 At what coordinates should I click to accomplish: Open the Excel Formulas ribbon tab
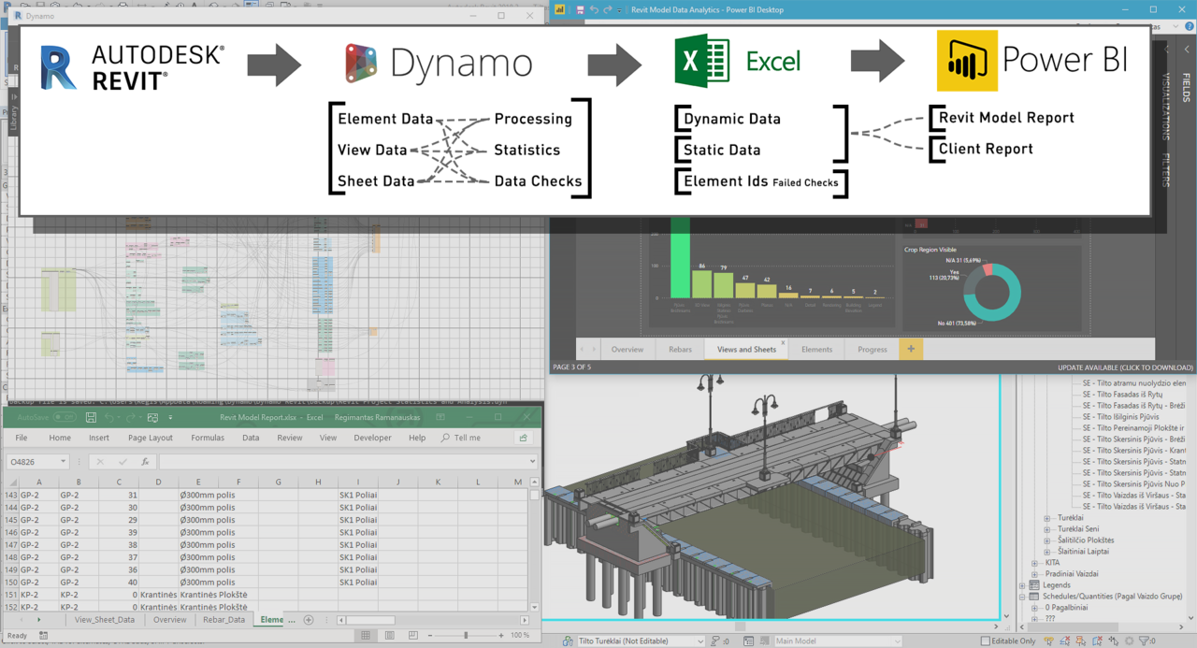pos(208,438)
